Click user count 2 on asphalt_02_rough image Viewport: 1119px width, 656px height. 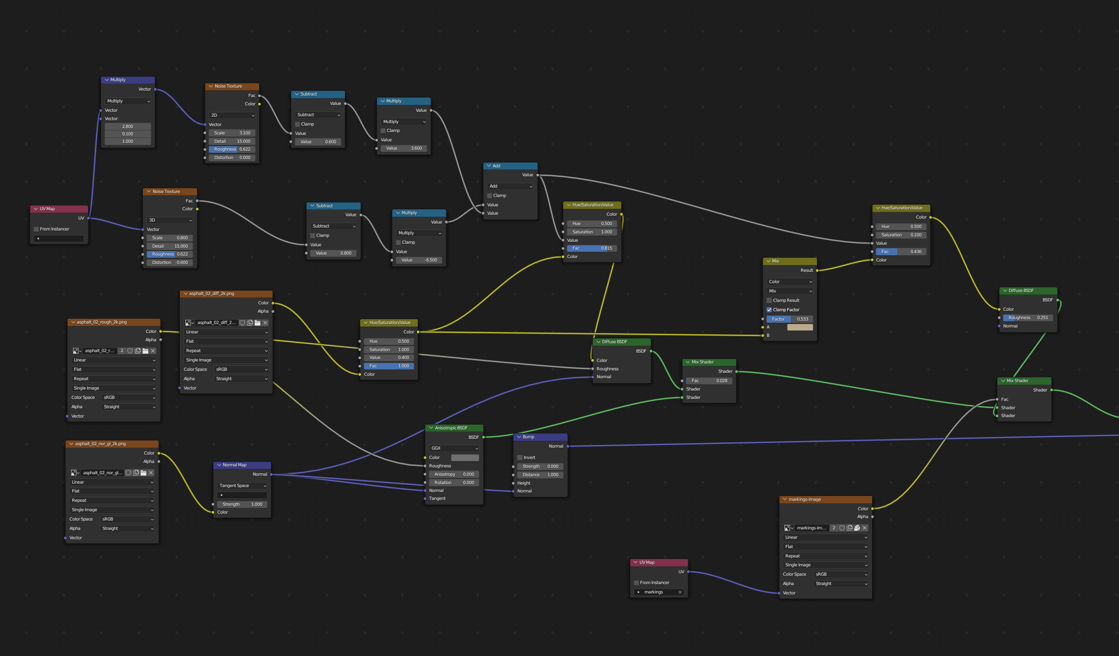pyautogui.click(x=122, y=351)
